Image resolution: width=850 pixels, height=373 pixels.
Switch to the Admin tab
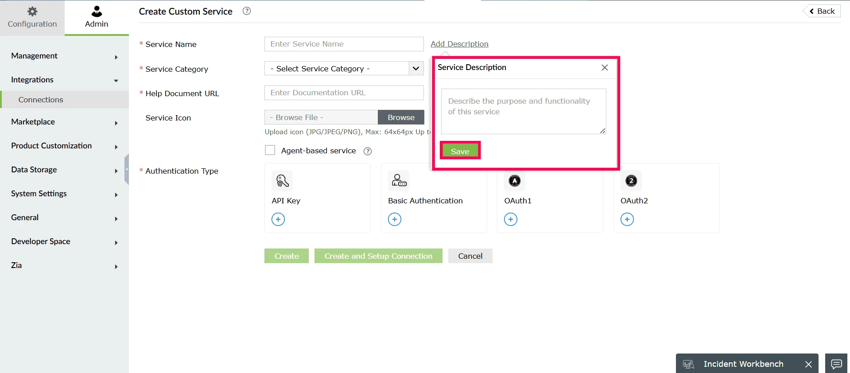(97, 18)
